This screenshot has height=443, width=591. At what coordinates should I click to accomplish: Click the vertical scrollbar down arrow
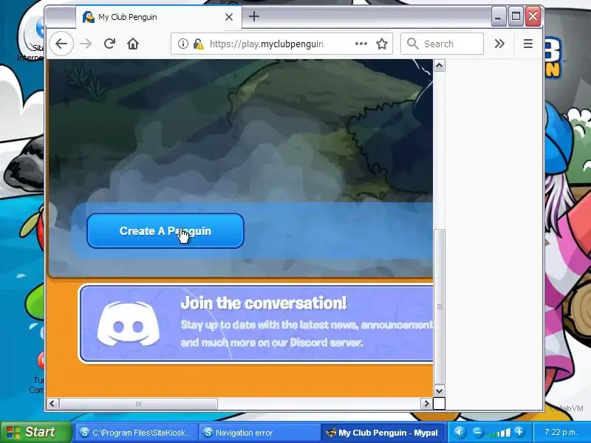[439, 391]
